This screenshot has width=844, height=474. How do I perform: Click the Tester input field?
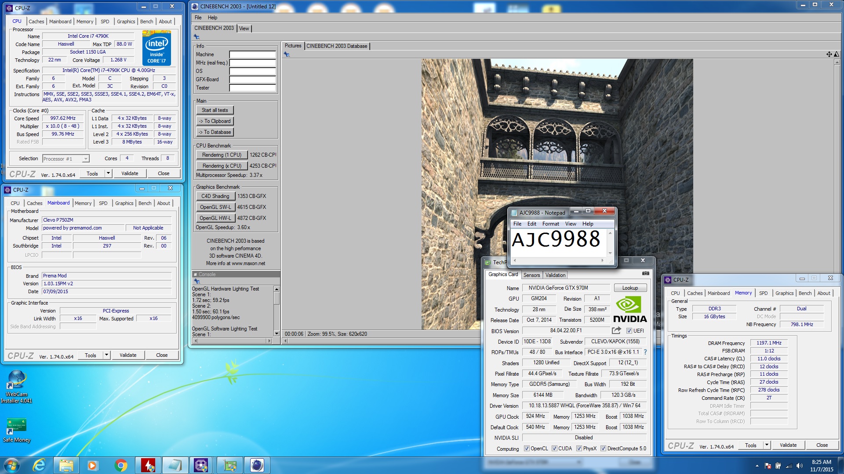point(252,88)
